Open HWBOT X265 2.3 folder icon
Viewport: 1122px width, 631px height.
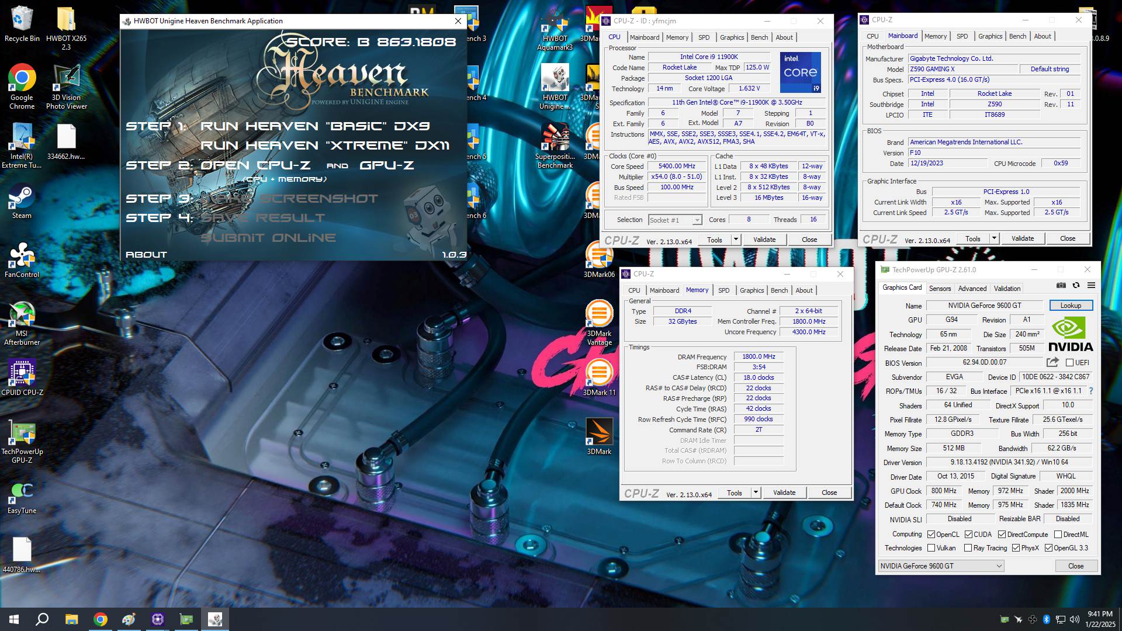pos(66,27)
